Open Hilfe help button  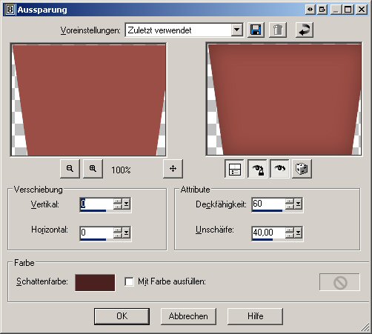tap(255, 316)
